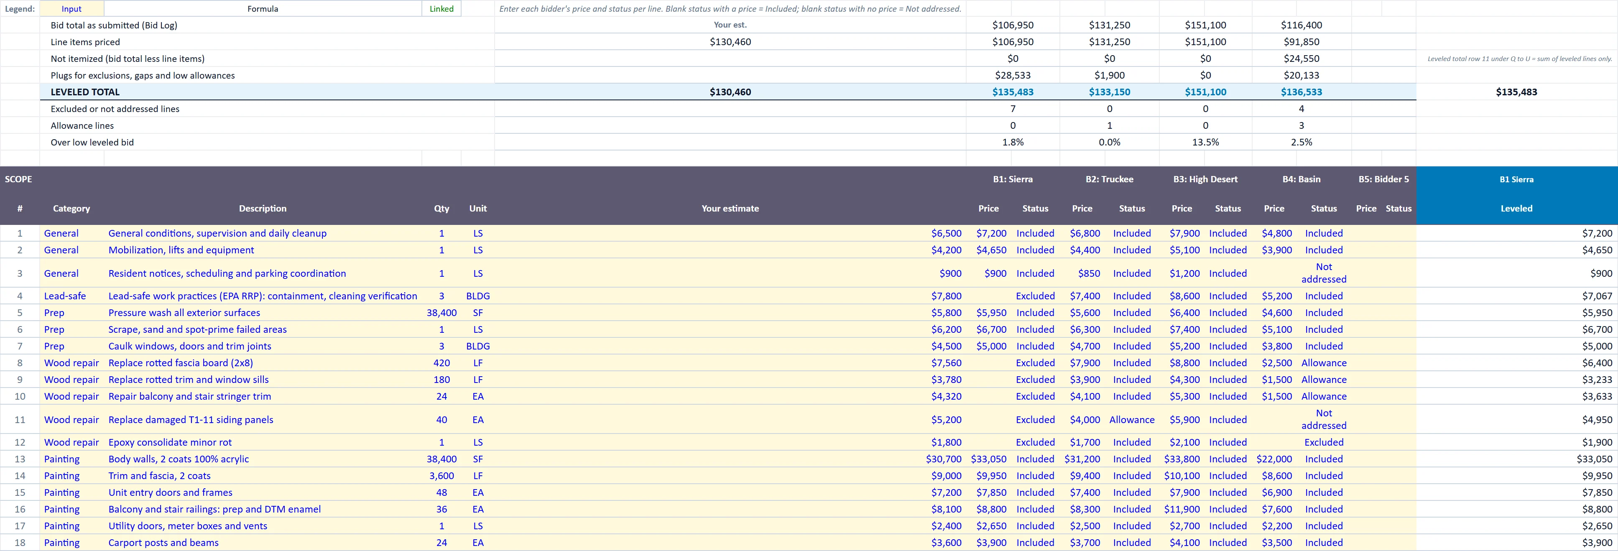The height and width of the screenshot is (551, 1618).
Task: Select the 'Plugs for exclusions, gaps and low allowances' label
Action: pyautogui.click(x=143, y=75)
